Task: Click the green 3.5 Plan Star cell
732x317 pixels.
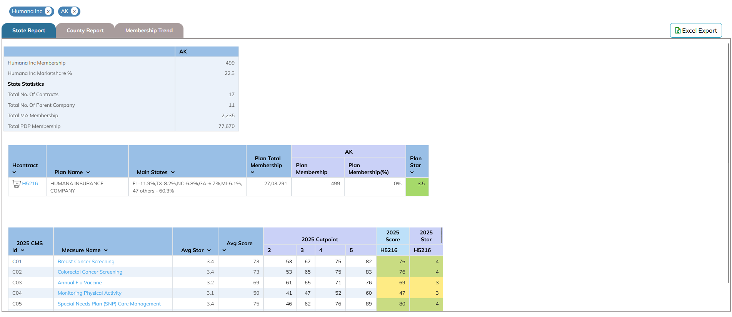Action: (417, 187)
